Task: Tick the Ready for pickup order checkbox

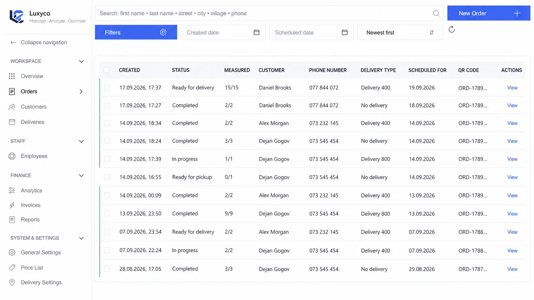Action: [107, 177]
